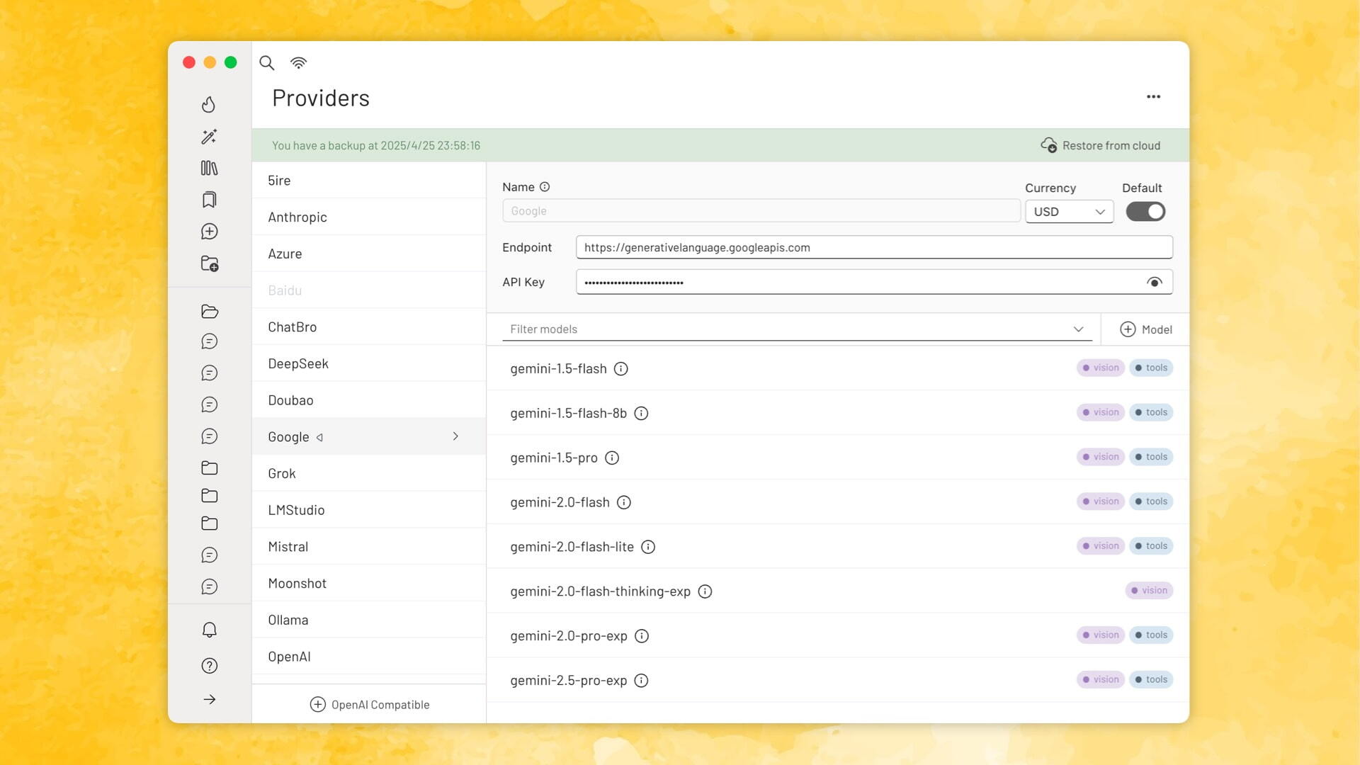The height and width of the screenshot is (765, 1360).
Task: Click the gemini-2.0-flash model name
Action: [x=560, y=502]
